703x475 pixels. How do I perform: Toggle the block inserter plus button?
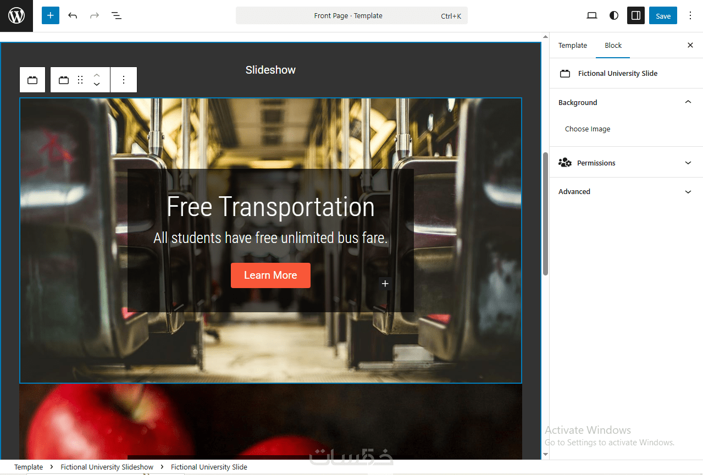point(51,15)
